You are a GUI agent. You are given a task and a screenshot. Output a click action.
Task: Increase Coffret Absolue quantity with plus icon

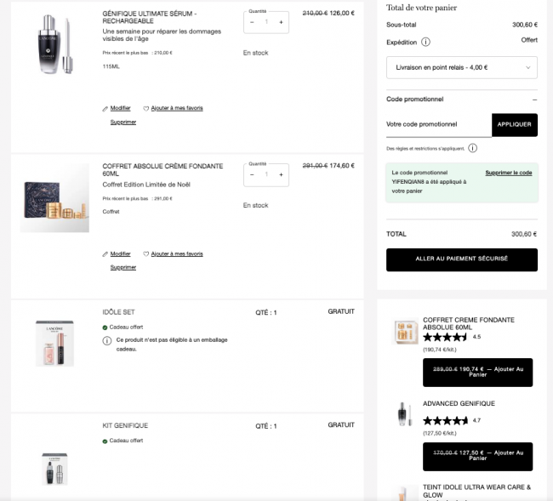281,174
